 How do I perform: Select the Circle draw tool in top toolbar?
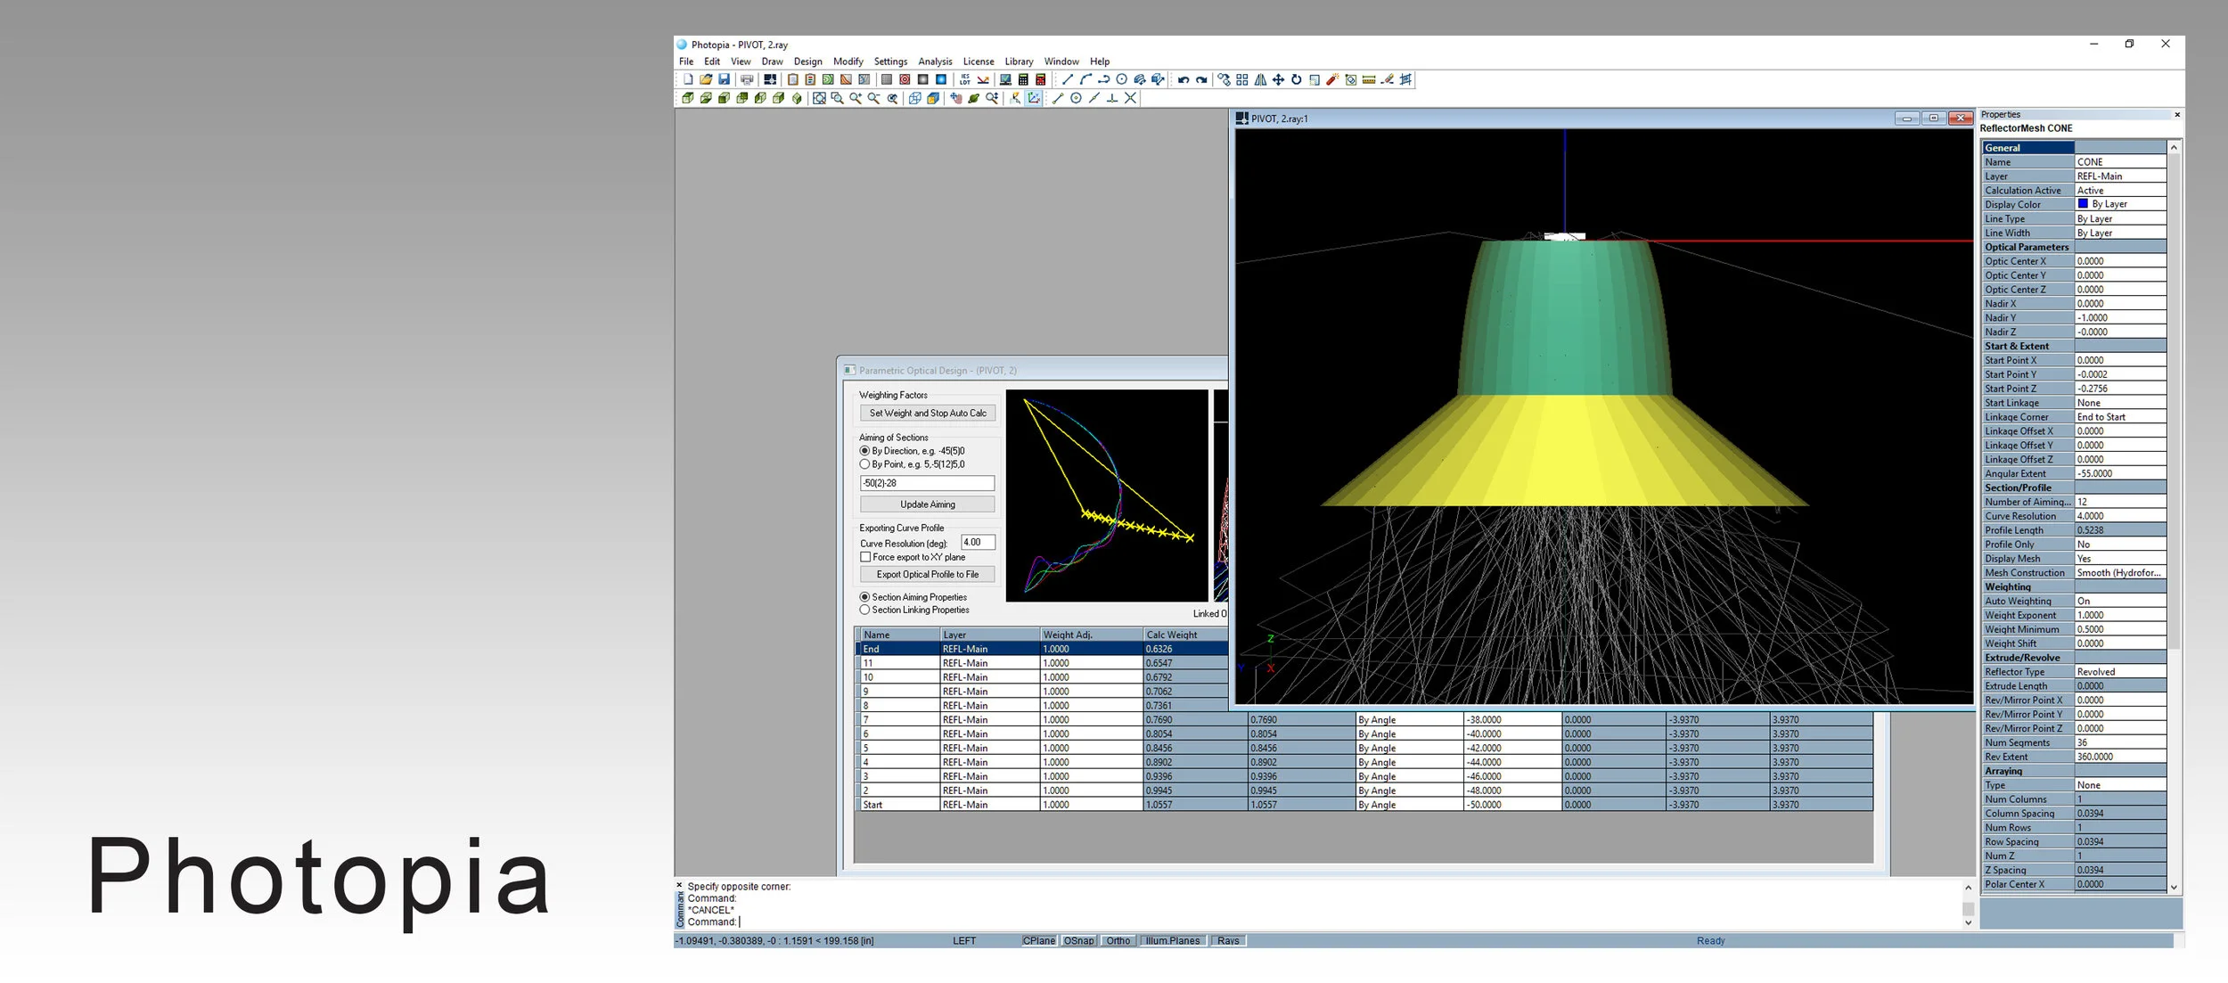coord(1122,79)
